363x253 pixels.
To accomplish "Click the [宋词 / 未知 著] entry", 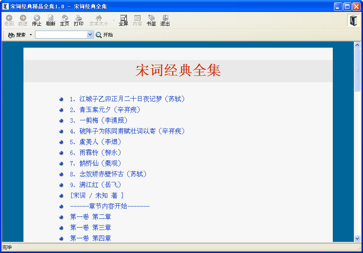I will coord(97,195).
